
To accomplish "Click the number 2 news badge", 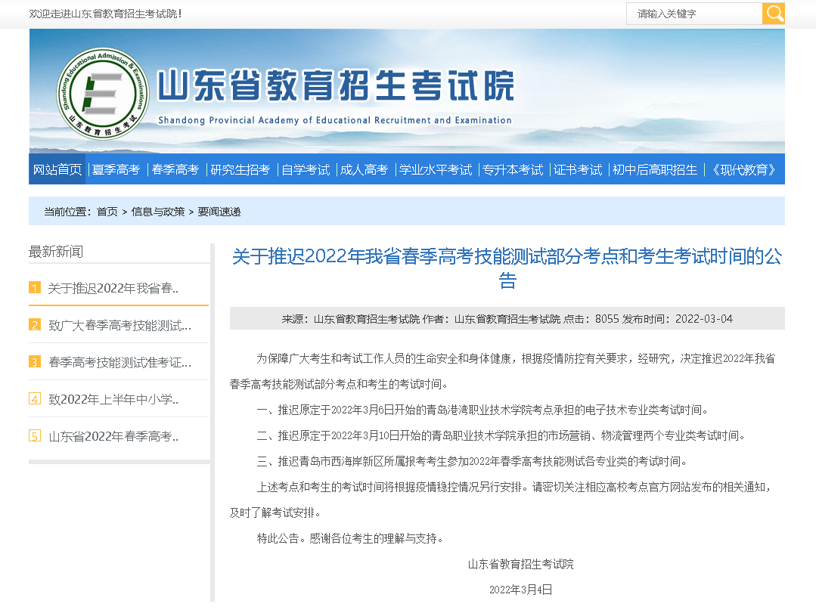I will 35,325.
